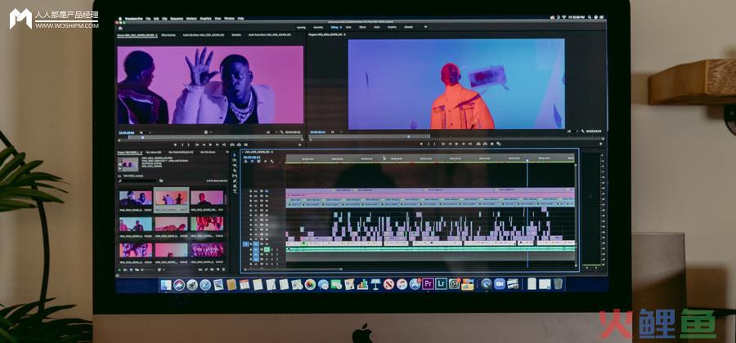Open the Markers menu
This screenshot has width=736, height=343.
(x=191, y=18)
